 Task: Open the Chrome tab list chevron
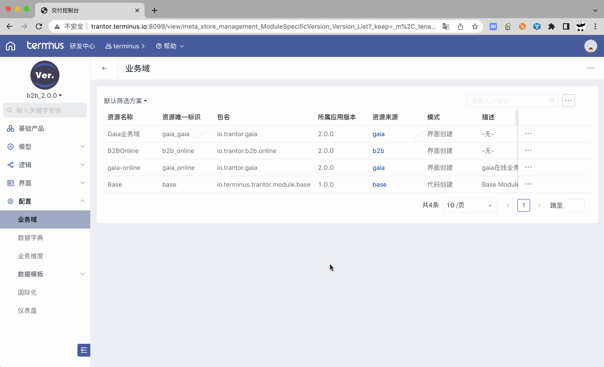click(x=595, y=10)
